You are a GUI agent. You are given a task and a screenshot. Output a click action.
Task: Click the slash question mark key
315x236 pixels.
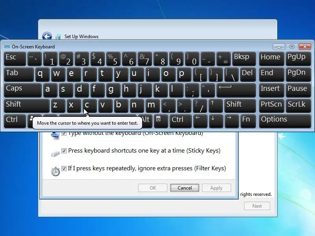point(200,106)
